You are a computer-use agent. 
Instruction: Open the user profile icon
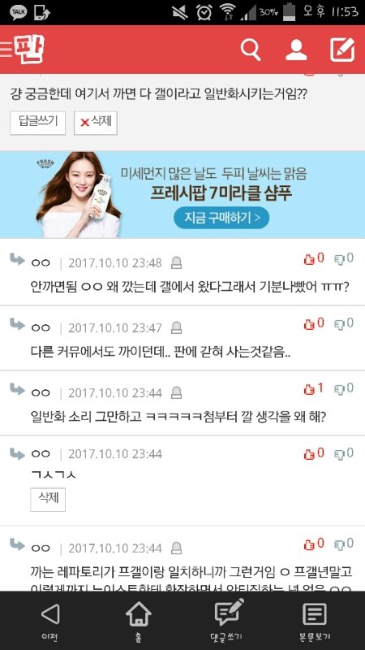[296, 50]
